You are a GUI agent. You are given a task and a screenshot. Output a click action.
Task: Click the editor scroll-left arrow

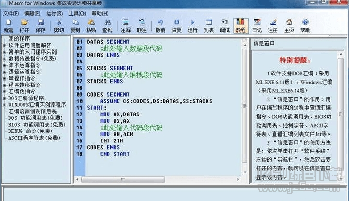[77, 179]
